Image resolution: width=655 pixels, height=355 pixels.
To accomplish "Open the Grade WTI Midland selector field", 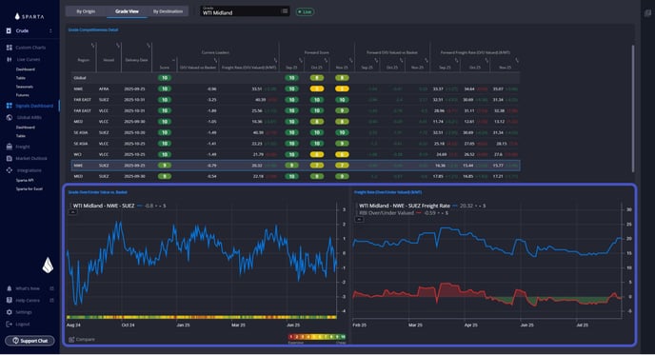I will coord(245,11).
